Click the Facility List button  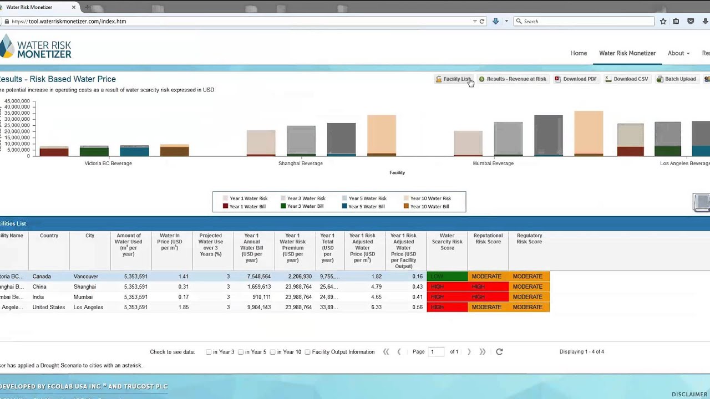453,79
